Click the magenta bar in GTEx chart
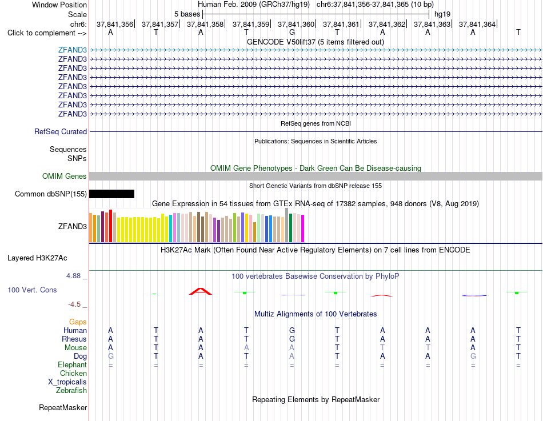This screenshot has height=421, width=543. [x=303, y=228]
